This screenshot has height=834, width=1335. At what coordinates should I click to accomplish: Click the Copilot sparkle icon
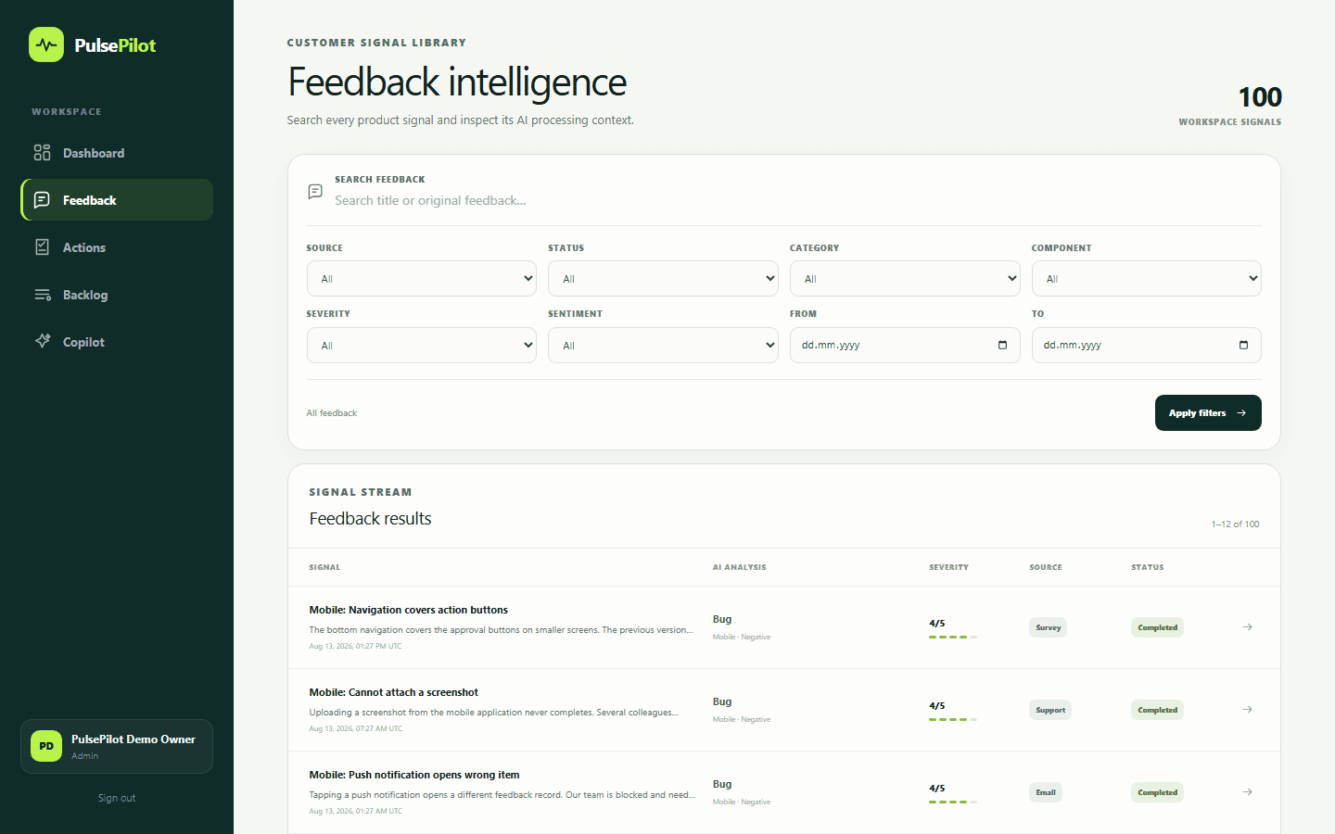43,341
